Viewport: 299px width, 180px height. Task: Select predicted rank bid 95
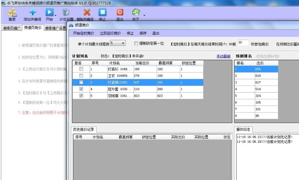266,116
